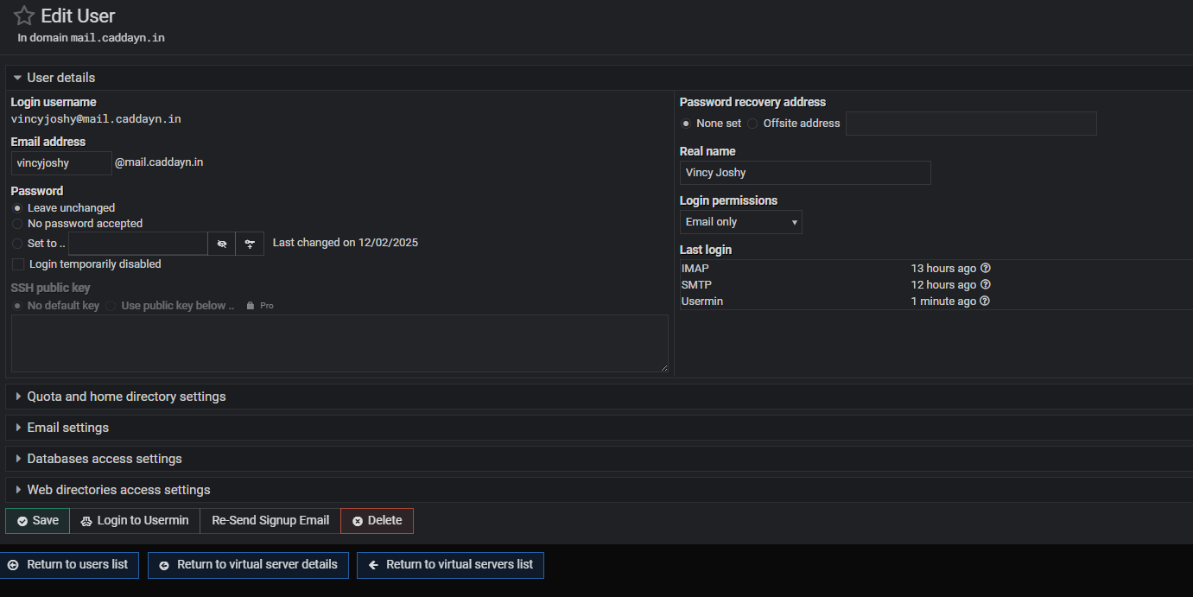Select the 'Set to ..' password radio button
This screenshot has height=597, width=1193.
(x=18, y=244)
